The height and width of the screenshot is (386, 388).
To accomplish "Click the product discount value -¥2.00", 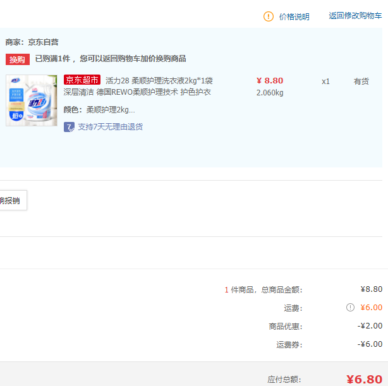I will pos(370,325).
